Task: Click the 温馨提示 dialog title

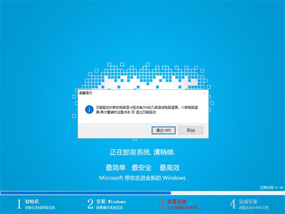Action: [85, 93]
